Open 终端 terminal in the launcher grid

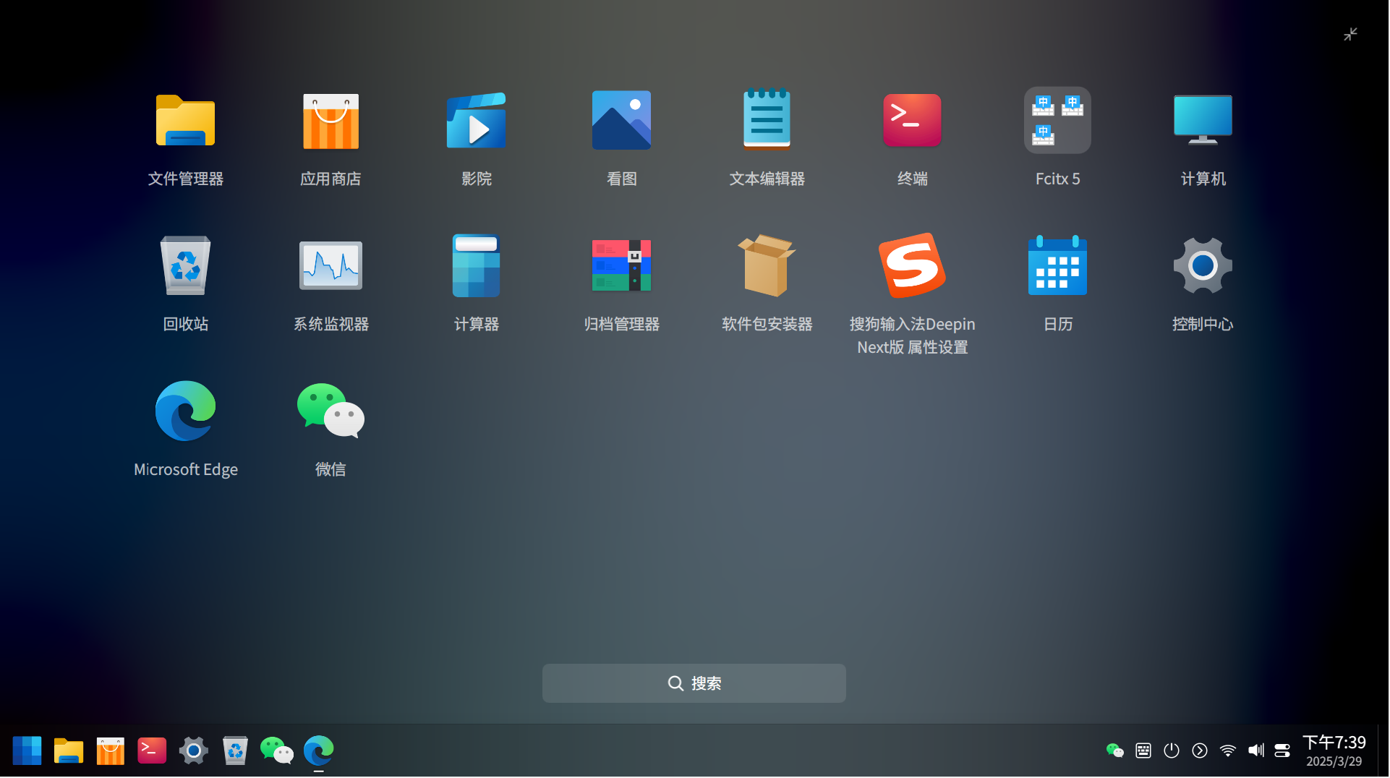click(912, 121)
